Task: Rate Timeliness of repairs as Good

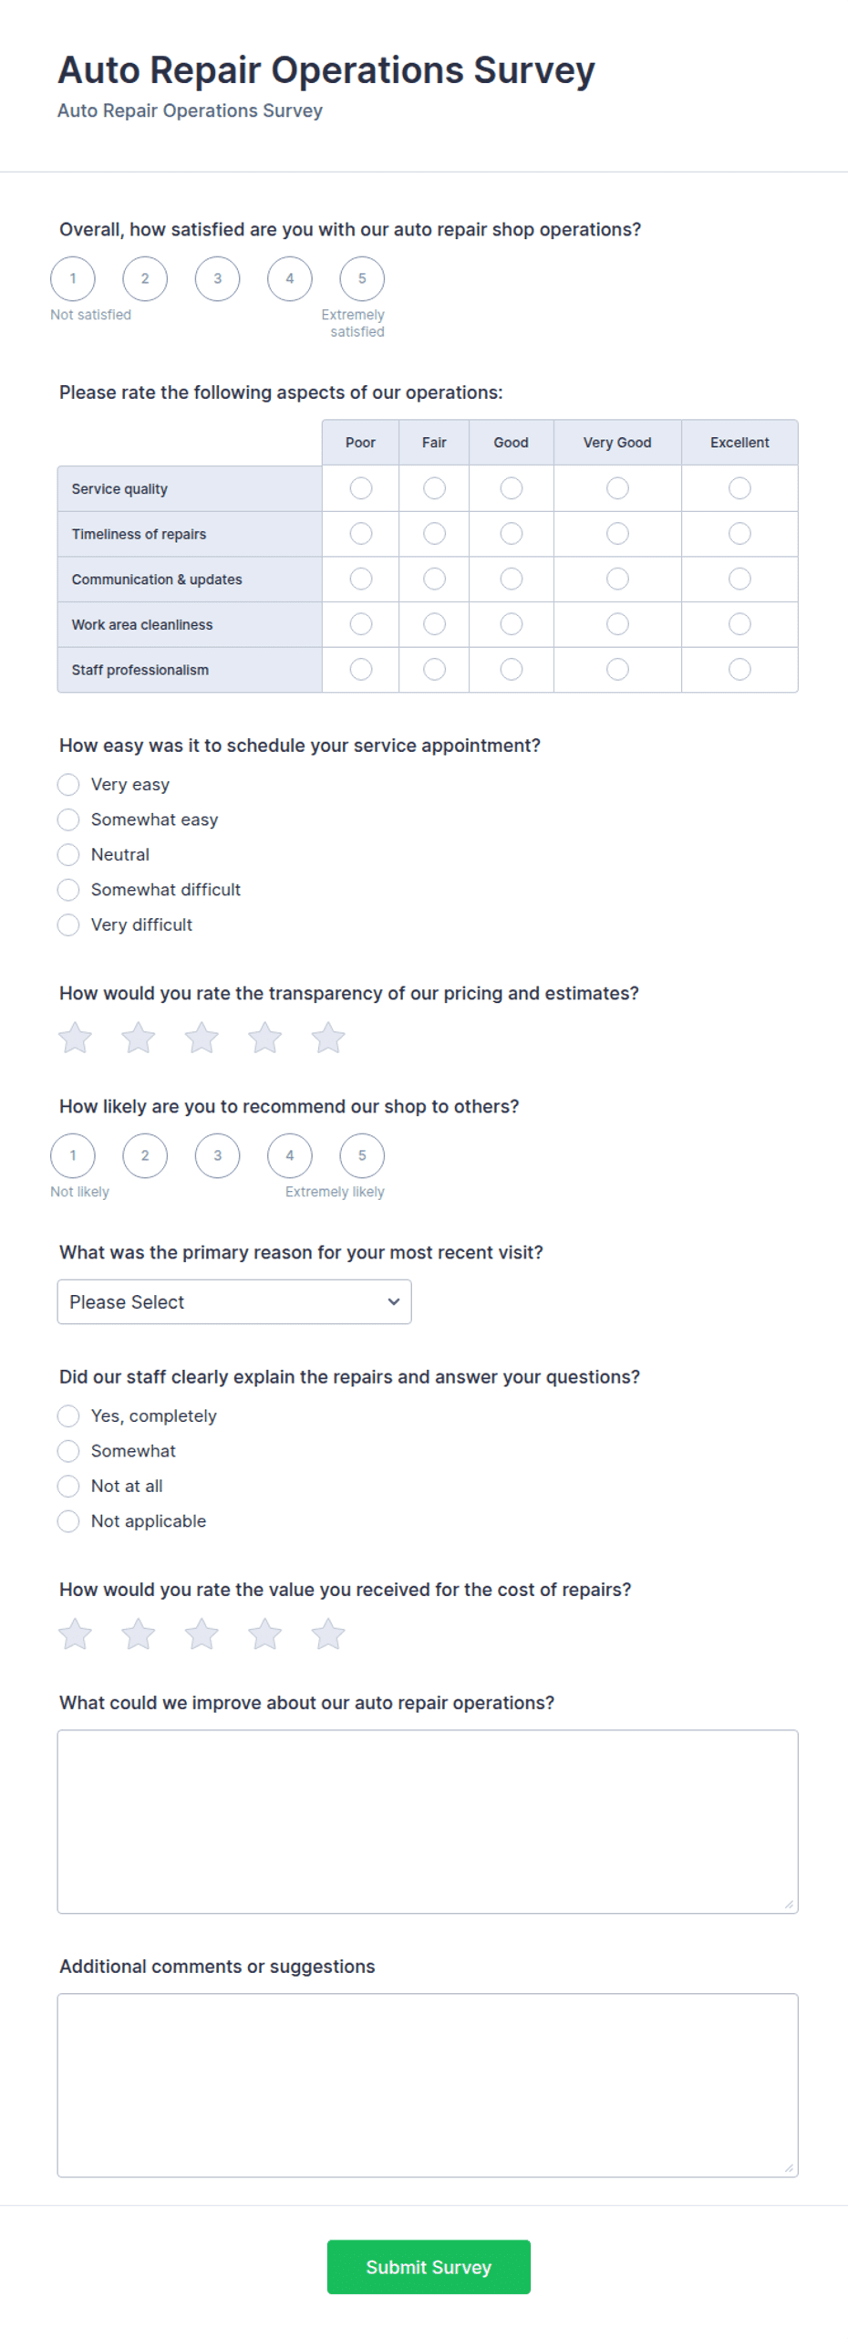Action: [512, 533]
